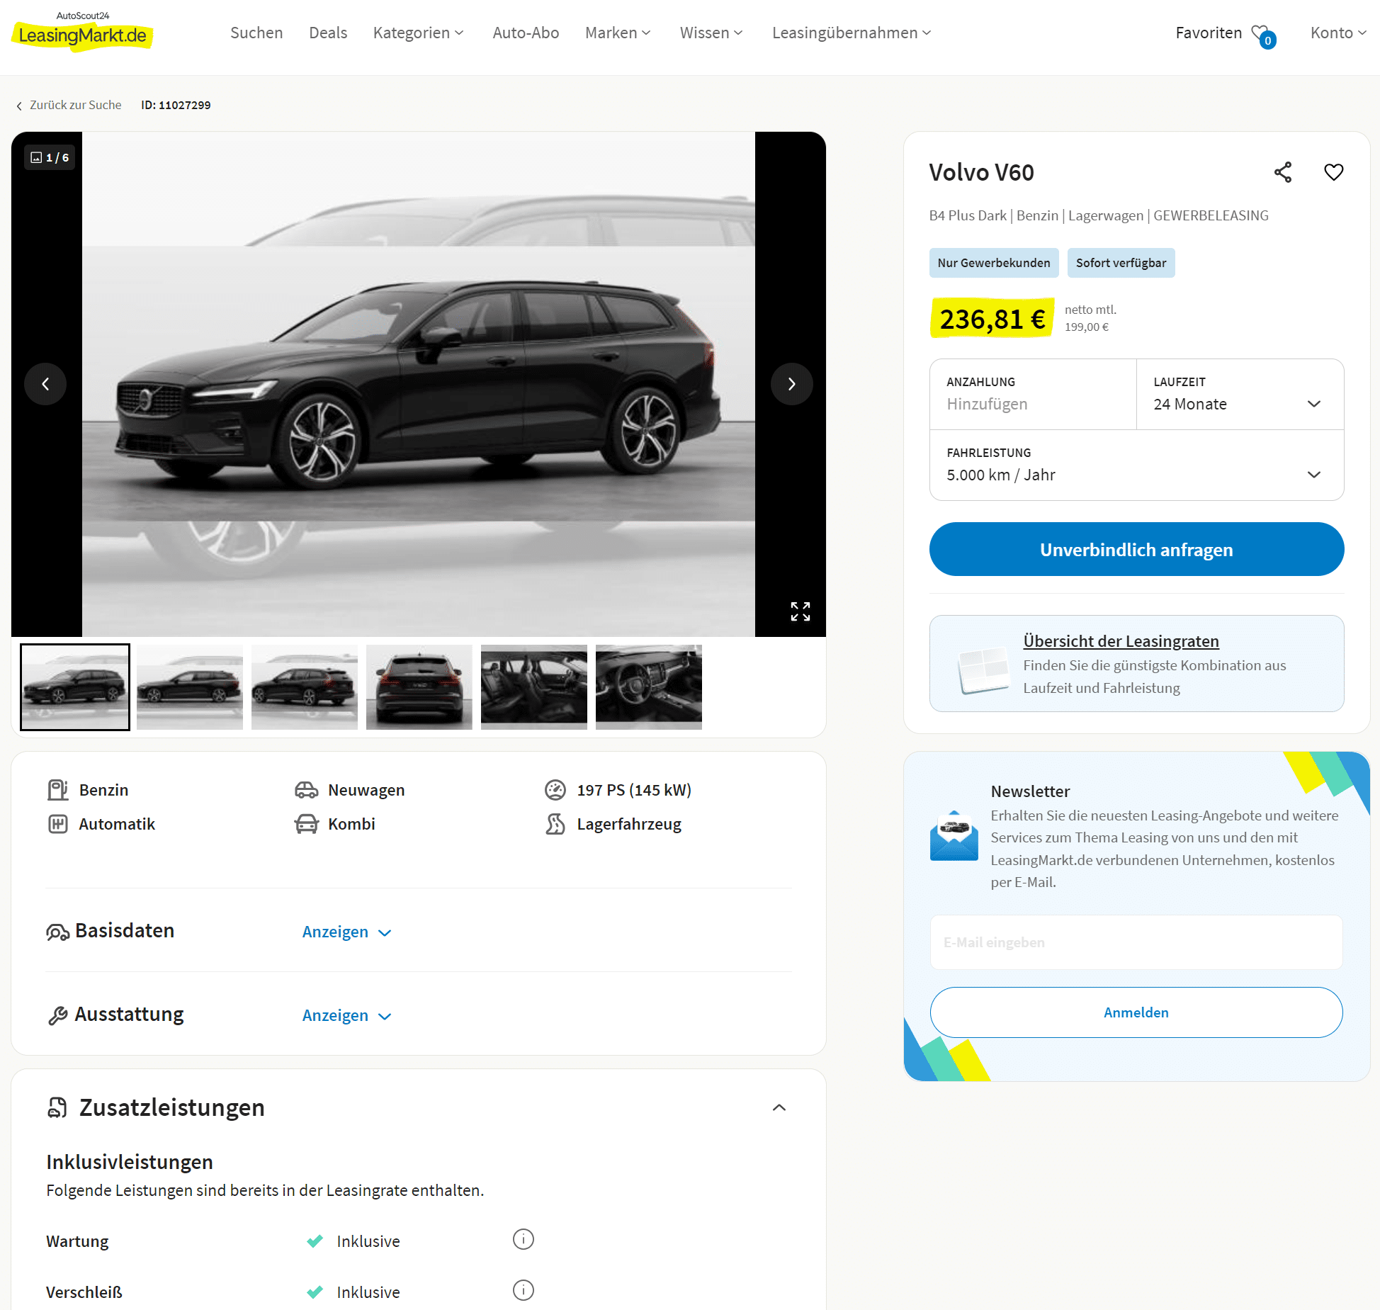Click the E-Mail eingeben input field

click(1136, 942)
